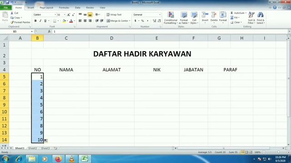The image size is (291, 163).
Task: Save workbook via Quick Access toolbar icon
Action: (x=7, y=2)
